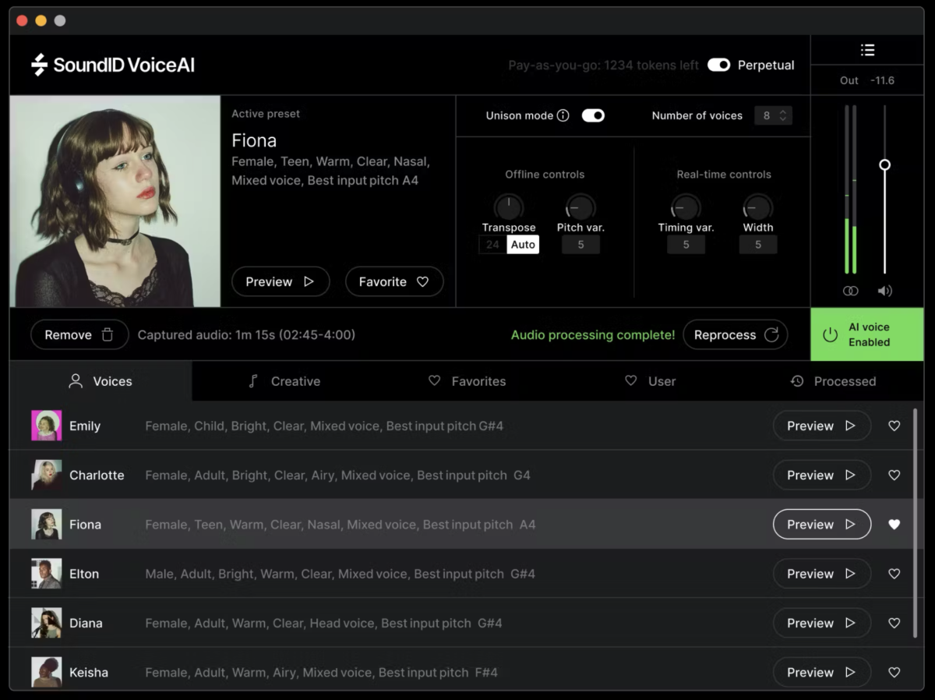The width and height of the screenshot is (935, 700).
Task: Preview Fiona voice in list row
Action: [822, 525]
